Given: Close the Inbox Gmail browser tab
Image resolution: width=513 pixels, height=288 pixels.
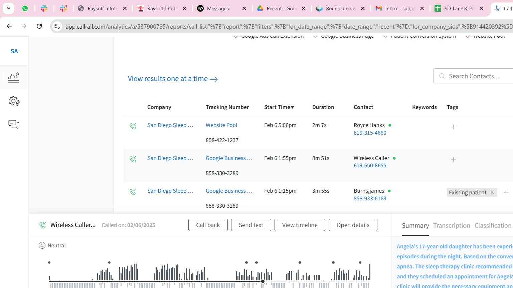Looking at the screenshot, I should tap(422, 8).
